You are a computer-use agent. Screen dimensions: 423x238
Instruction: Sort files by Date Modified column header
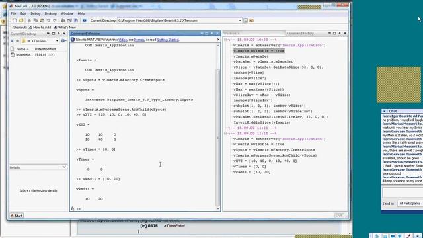[x=45, y=49]
